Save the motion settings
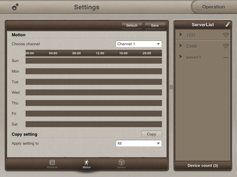Image resolution: width=237 pixels, height=177 pixels. click(x=155, y=26)
